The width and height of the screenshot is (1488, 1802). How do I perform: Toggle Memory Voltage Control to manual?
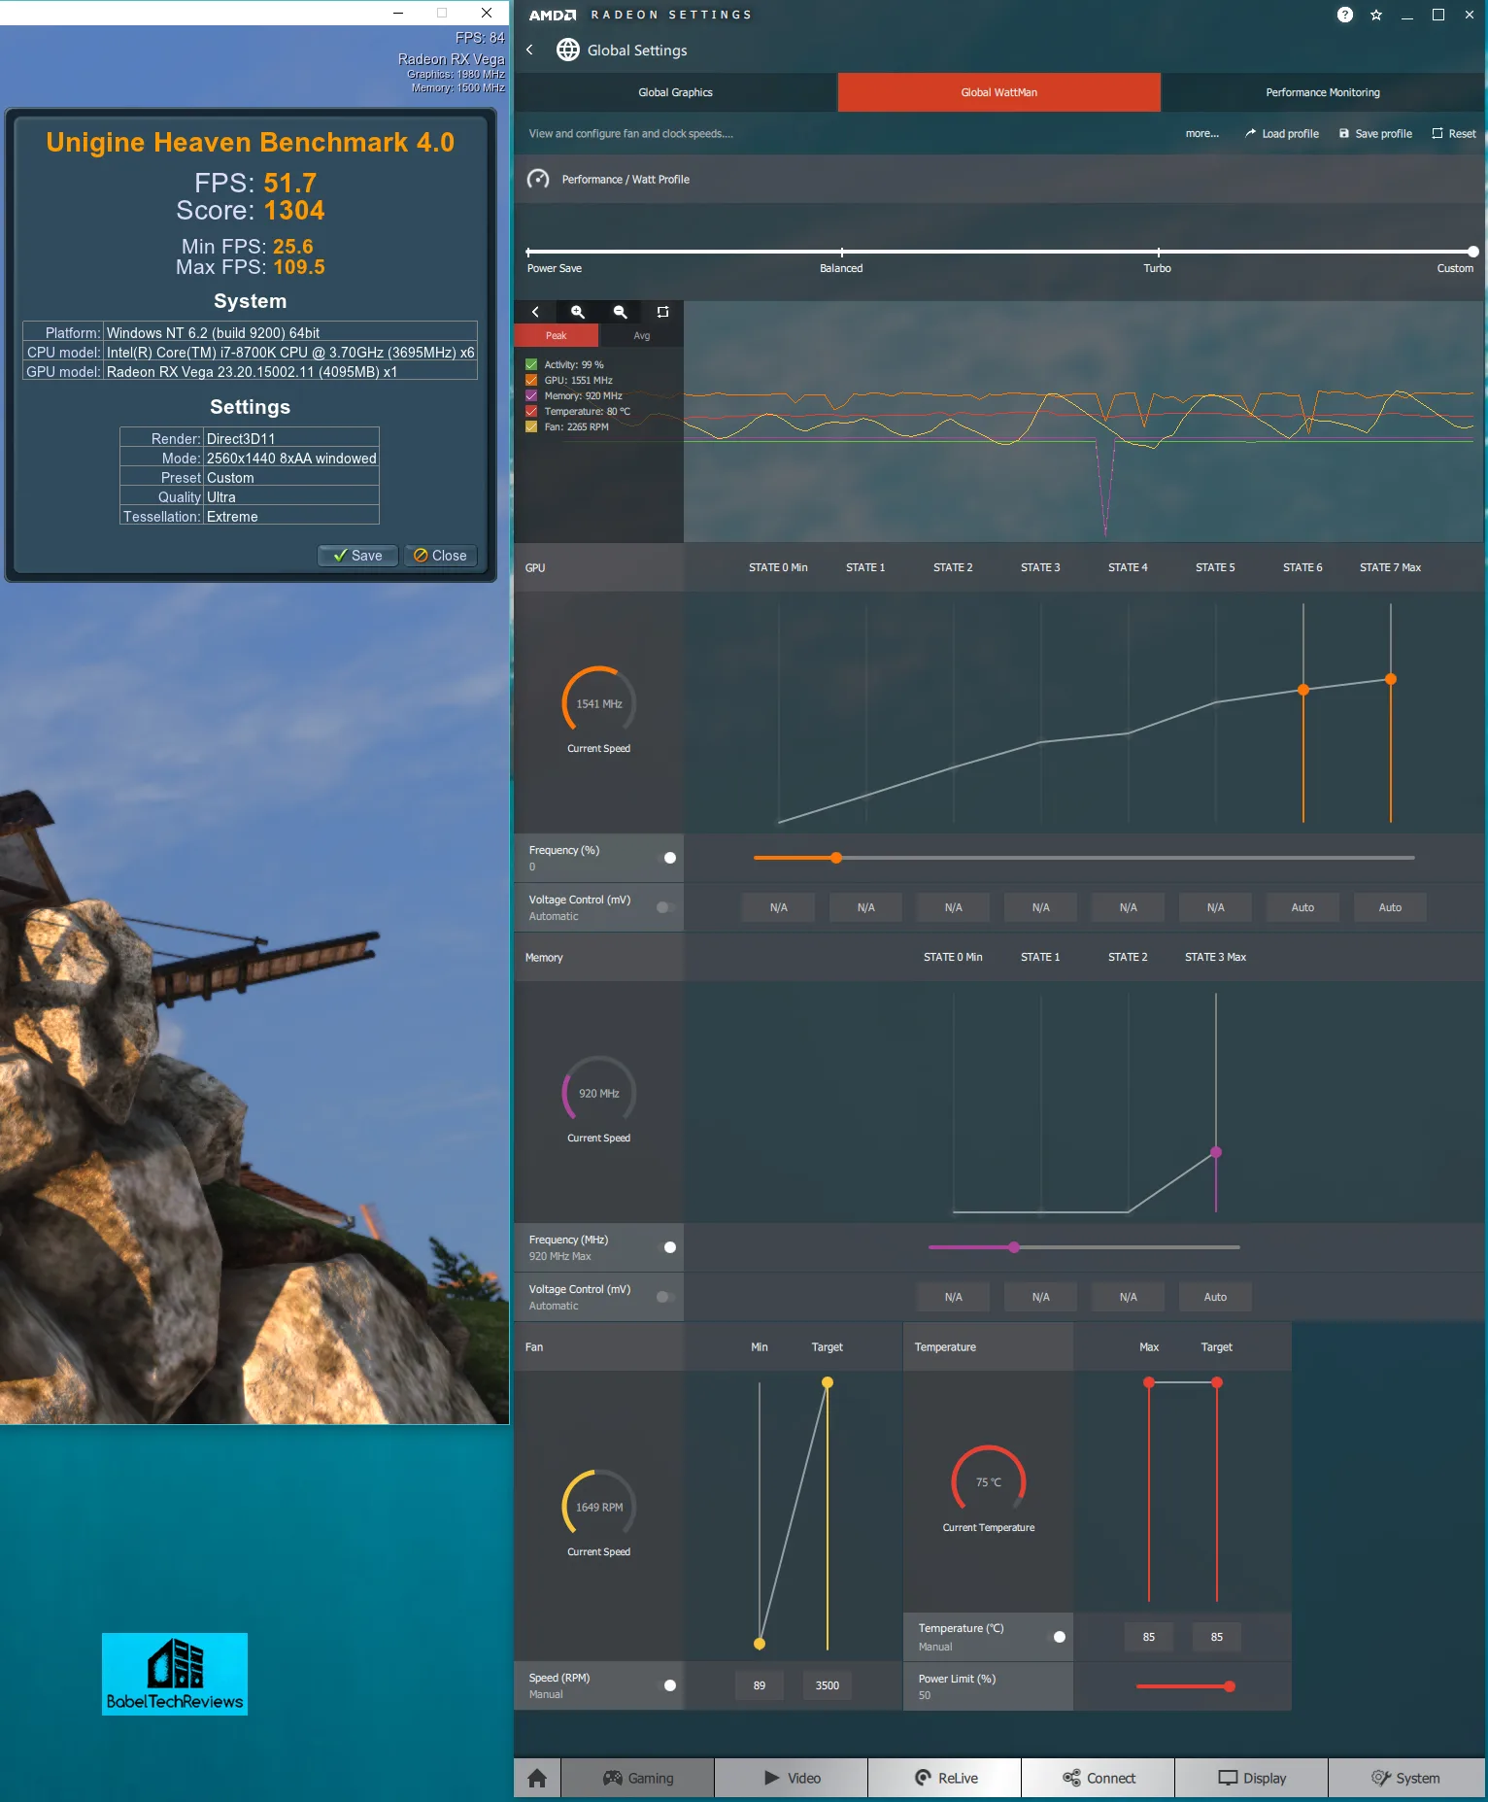coord(666,1297)
